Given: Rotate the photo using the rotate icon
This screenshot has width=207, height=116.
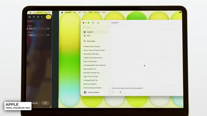Looking at the screenshot, I should [x=38, y=17].
